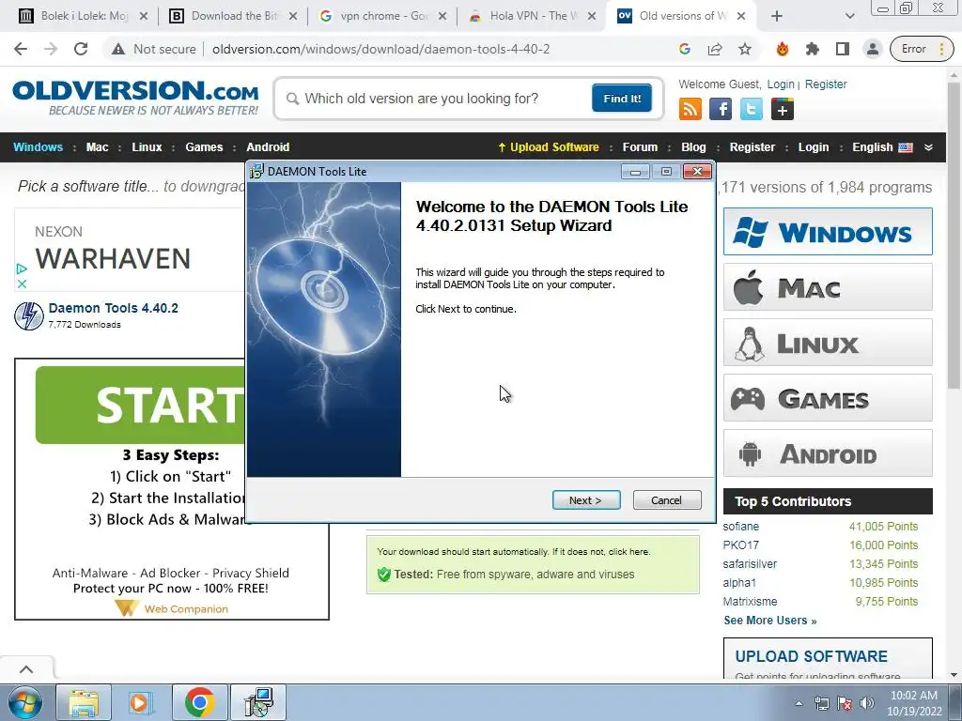
Task: Click the flame extension icon
Action: tap(783, 49)
